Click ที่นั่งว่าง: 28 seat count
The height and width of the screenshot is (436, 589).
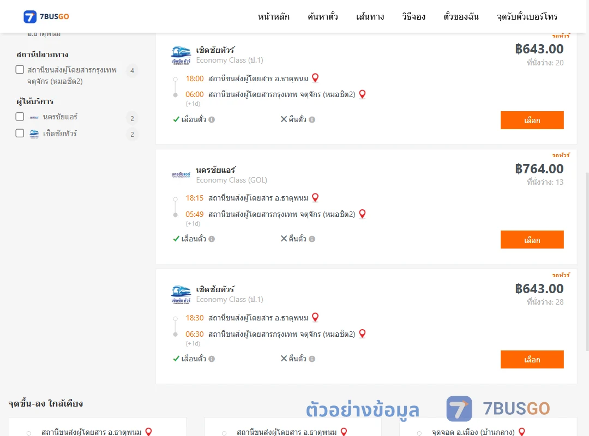545,302
